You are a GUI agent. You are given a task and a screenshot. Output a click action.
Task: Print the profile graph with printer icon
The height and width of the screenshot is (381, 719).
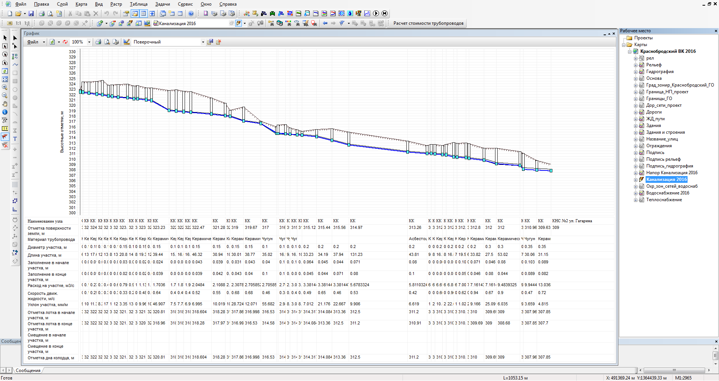click(x=98, y=42)
